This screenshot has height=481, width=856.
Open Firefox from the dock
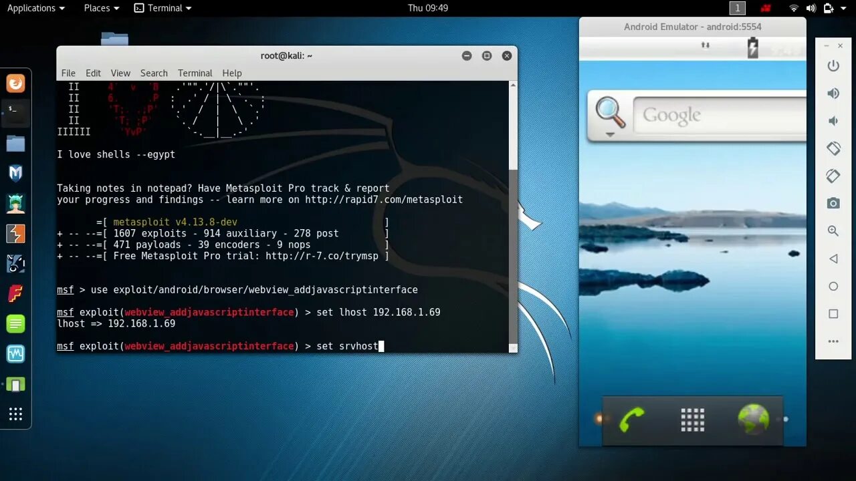15,84
